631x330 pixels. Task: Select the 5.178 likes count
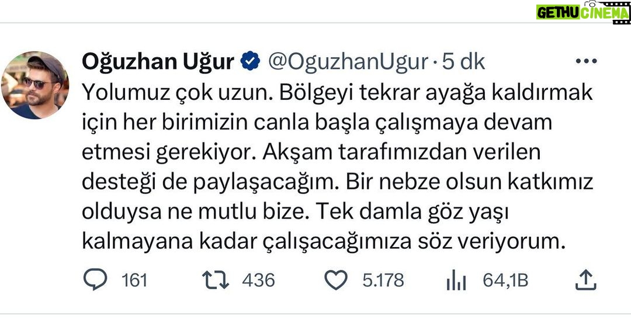coord(383,280)
